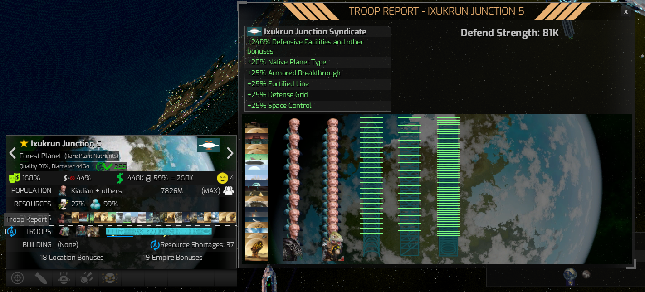Click the Earth-like planet icon at bottom right
The height and width of the screenshot is (292, 645).
[x=570, y=275]
